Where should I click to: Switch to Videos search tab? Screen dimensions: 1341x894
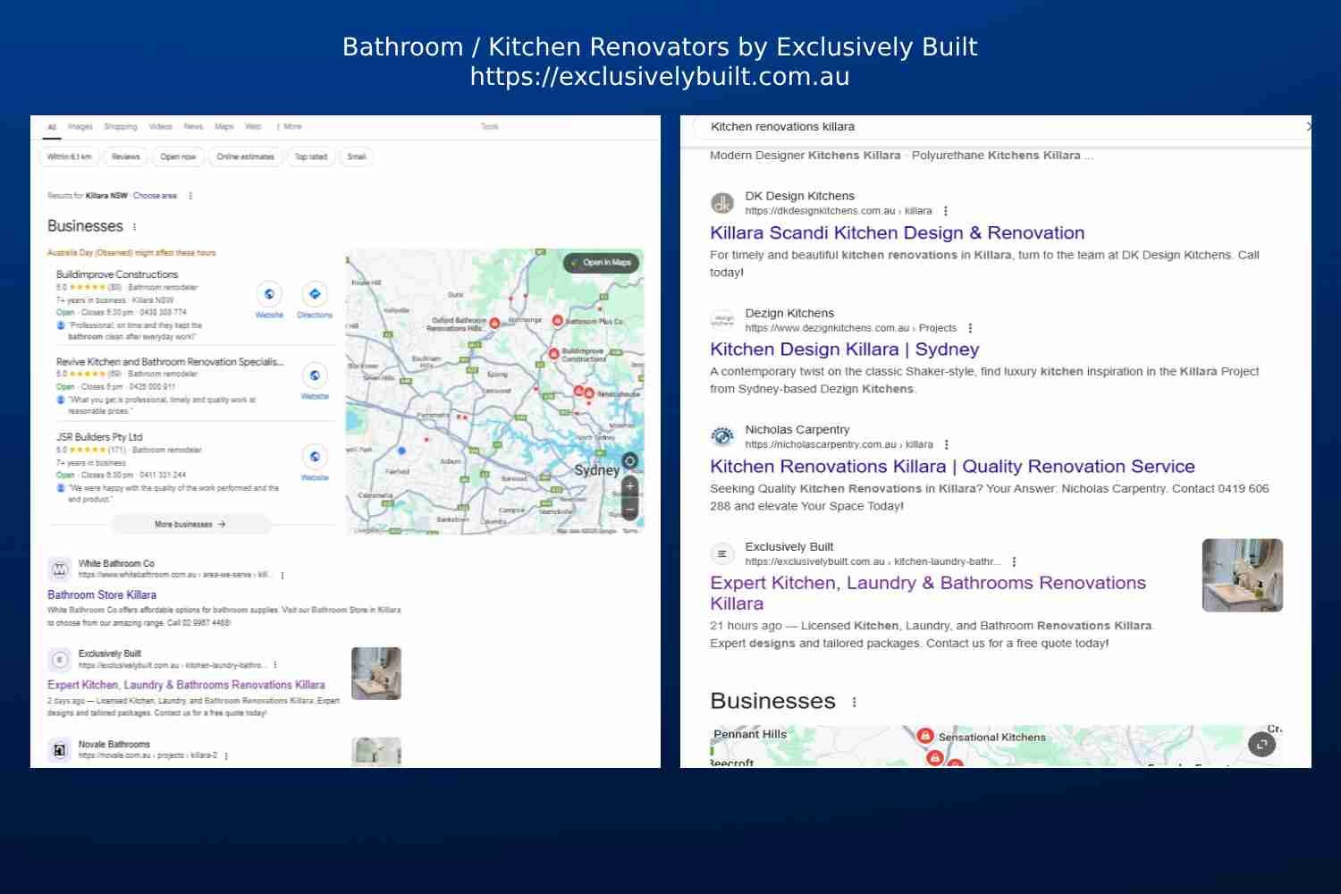point(161,127)
